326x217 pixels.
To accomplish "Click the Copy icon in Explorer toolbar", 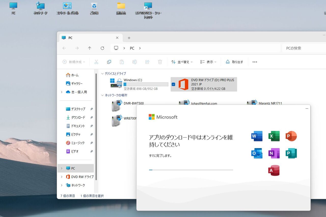I will 109,62.
